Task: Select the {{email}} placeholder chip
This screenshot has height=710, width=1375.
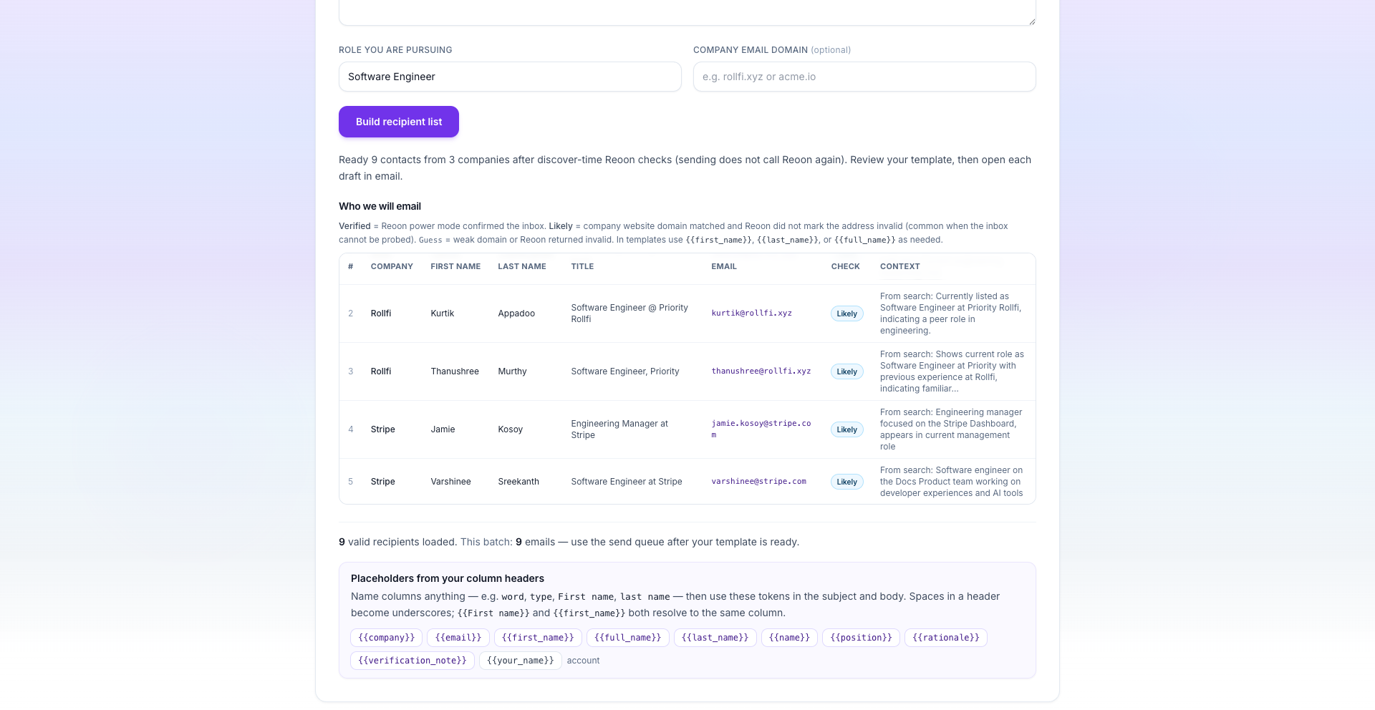Action: click(x=458, y=638)
